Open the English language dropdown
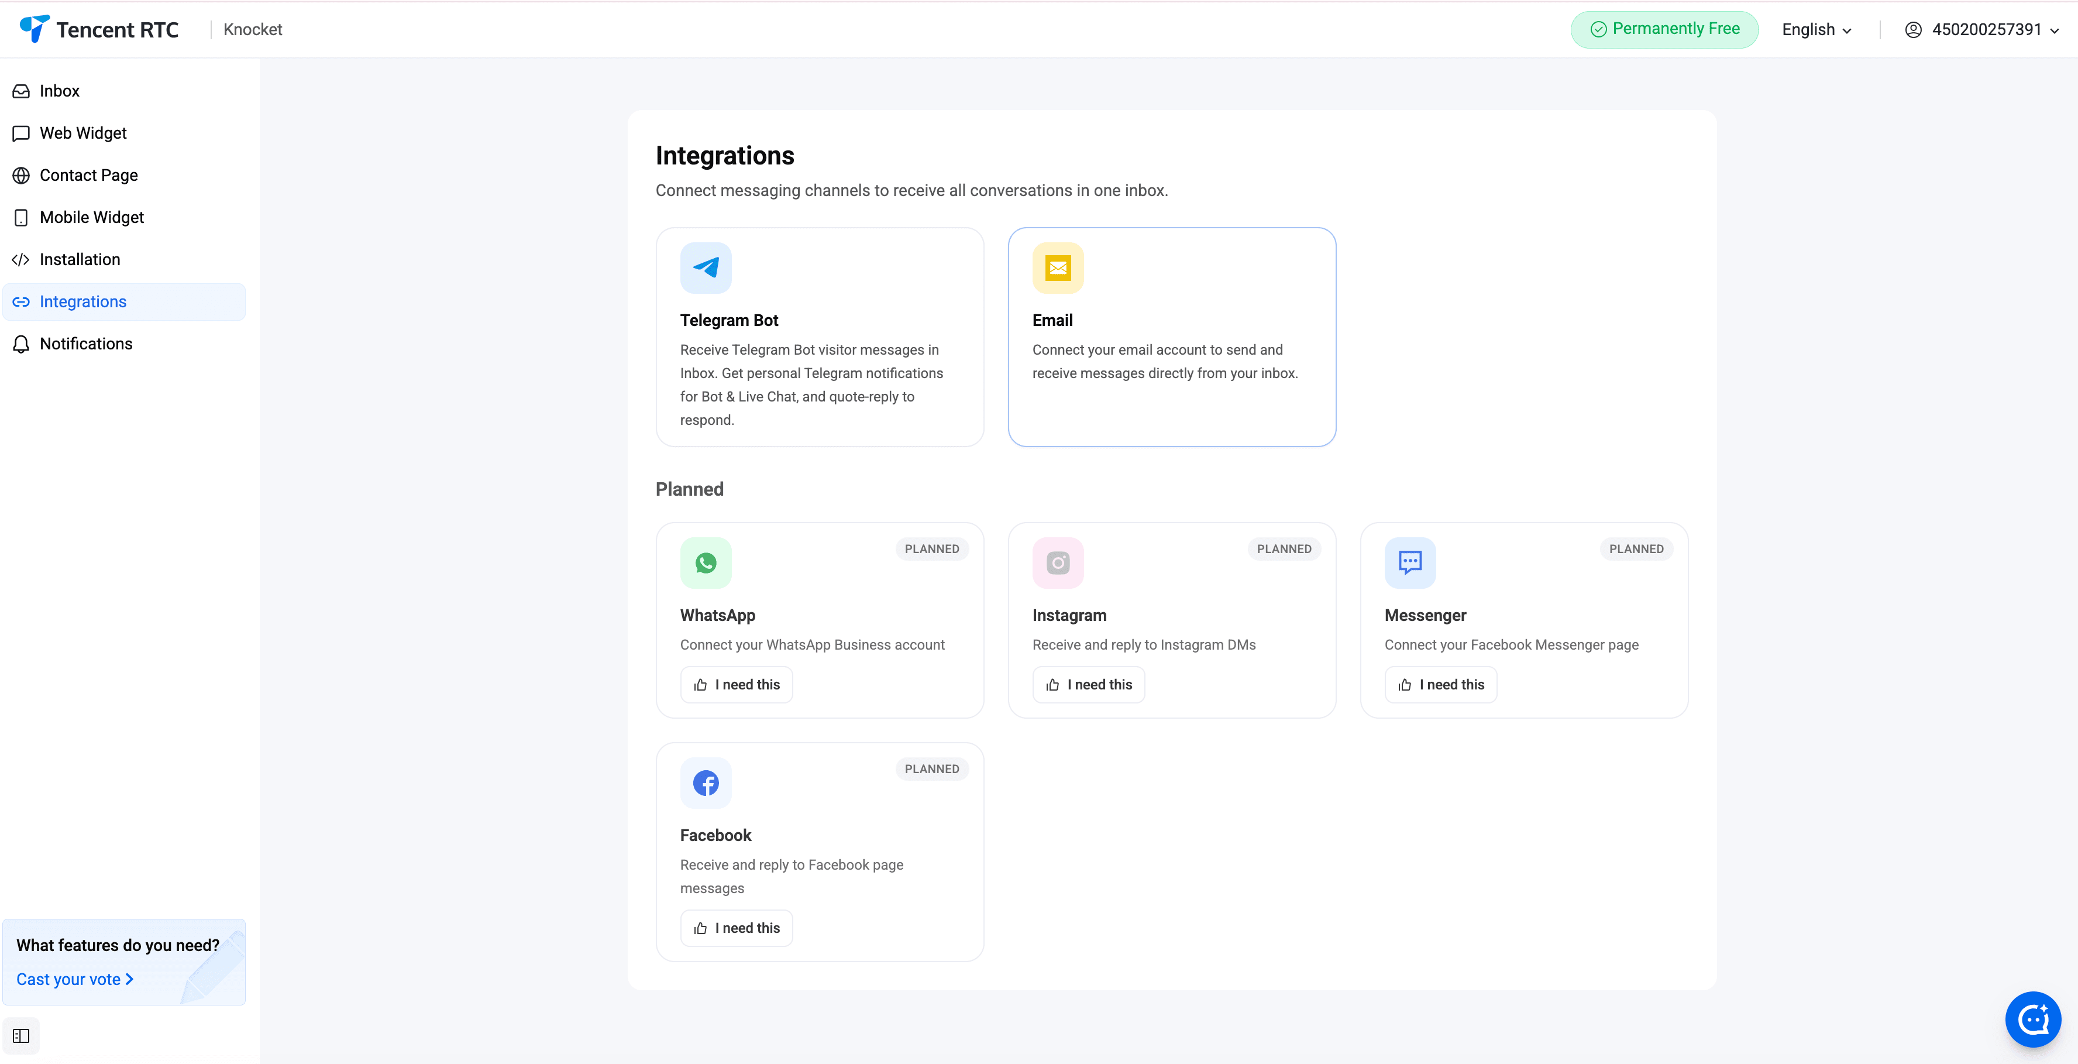This screenshot has width=2078, height=1064. [1816, 30]
